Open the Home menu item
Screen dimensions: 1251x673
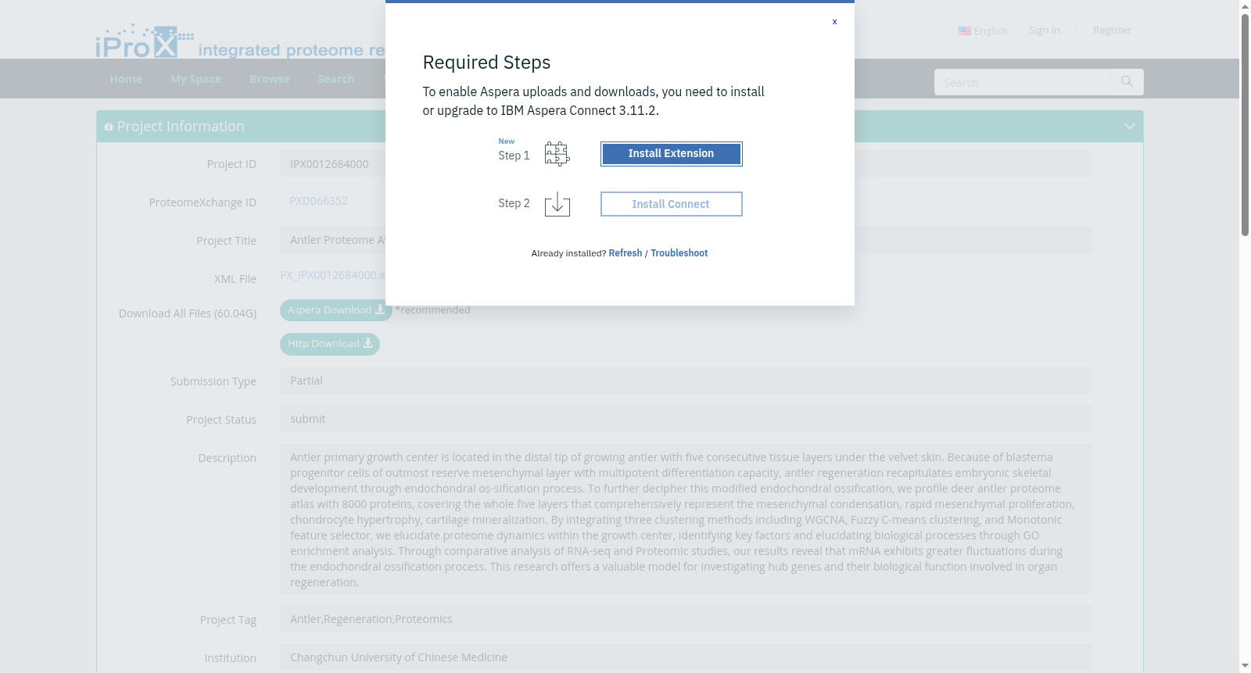coord(126,79)
